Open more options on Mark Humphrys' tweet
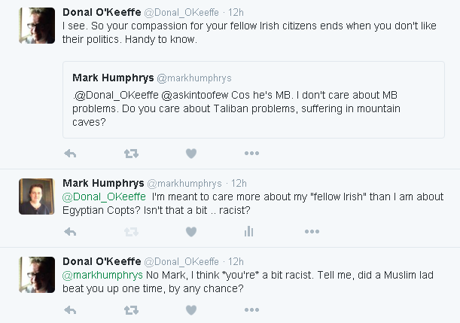 pyautogui.click(x=311, y=231)
